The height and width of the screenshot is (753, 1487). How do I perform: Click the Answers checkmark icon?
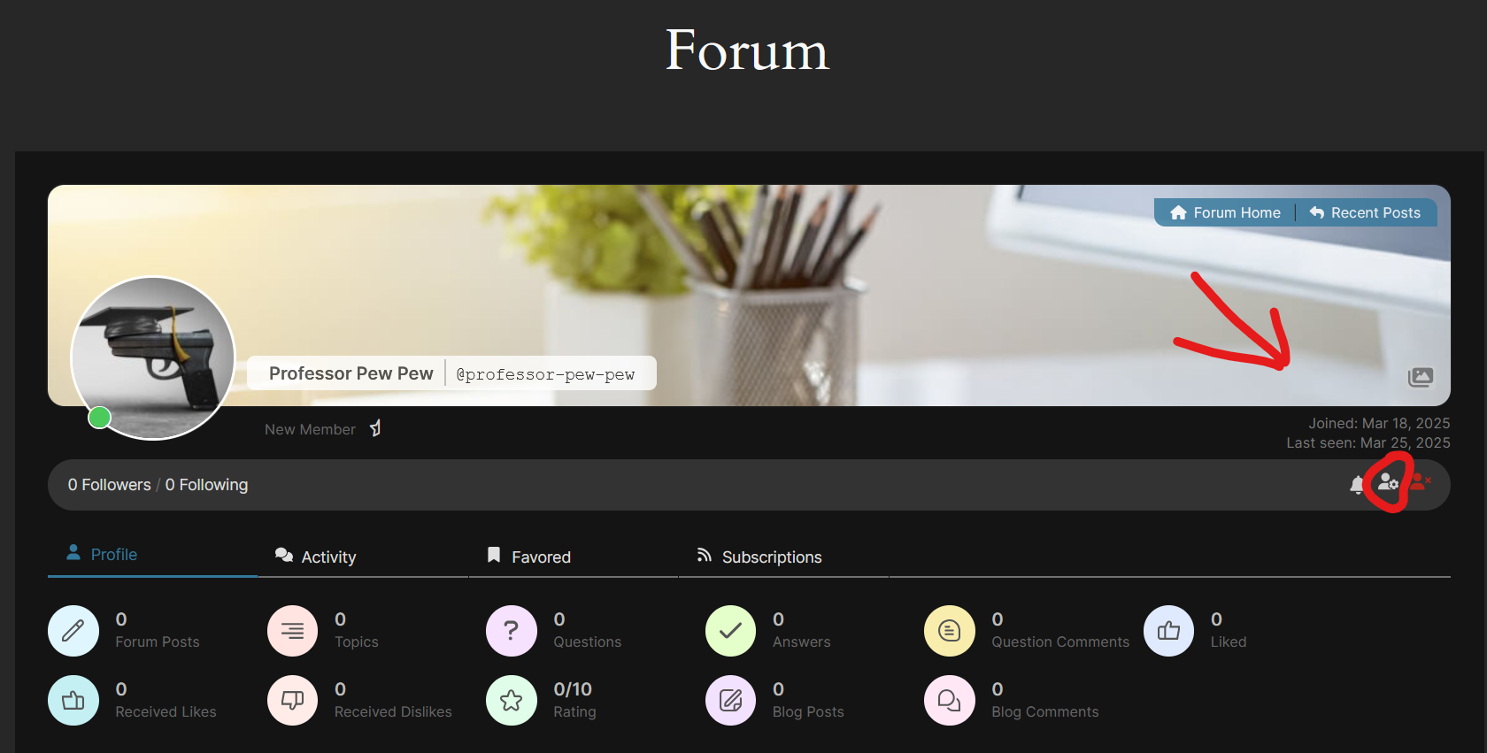(730, 631)
